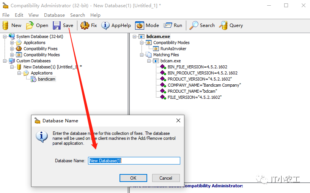
Task: Expand the system Applications node
Action: coord(12,43)
